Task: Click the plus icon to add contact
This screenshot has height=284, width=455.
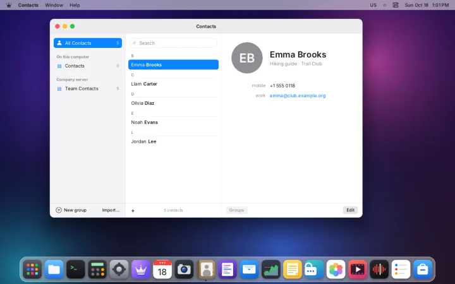Action: 133,211
